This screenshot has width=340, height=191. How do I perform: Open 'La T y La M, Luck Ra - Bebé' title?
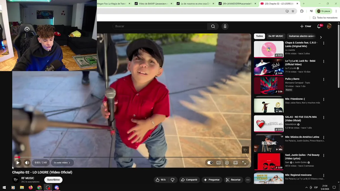(x=300, y=63)
